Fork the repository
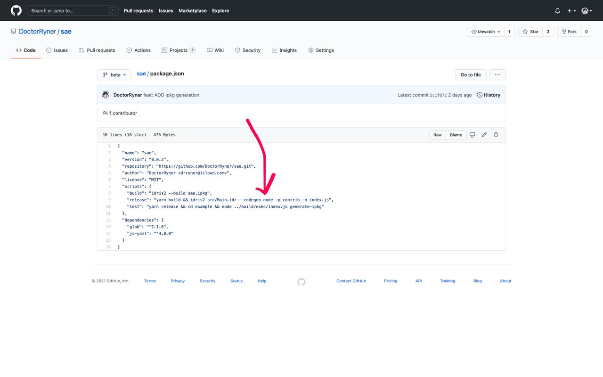The width and height of the screenshot is (603, 377). (x=569, y=32)
